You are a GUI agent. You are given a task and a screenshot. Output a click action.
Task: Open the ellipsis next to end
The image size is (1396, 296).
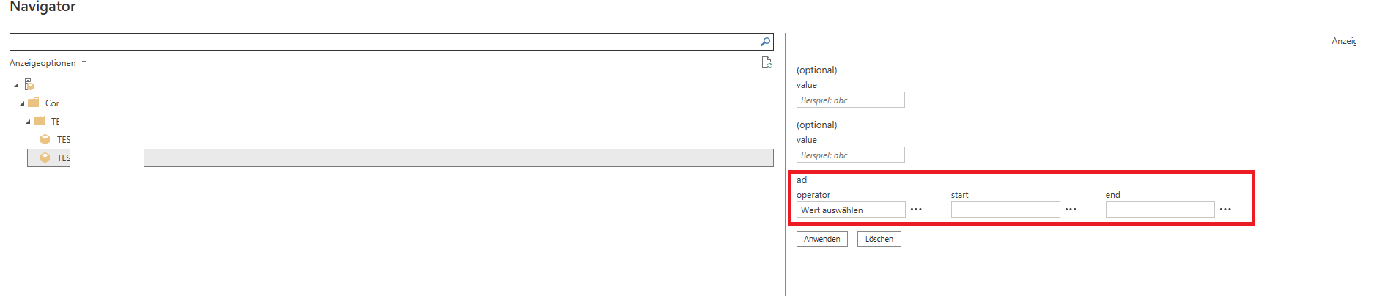(x=1225, y=210)
